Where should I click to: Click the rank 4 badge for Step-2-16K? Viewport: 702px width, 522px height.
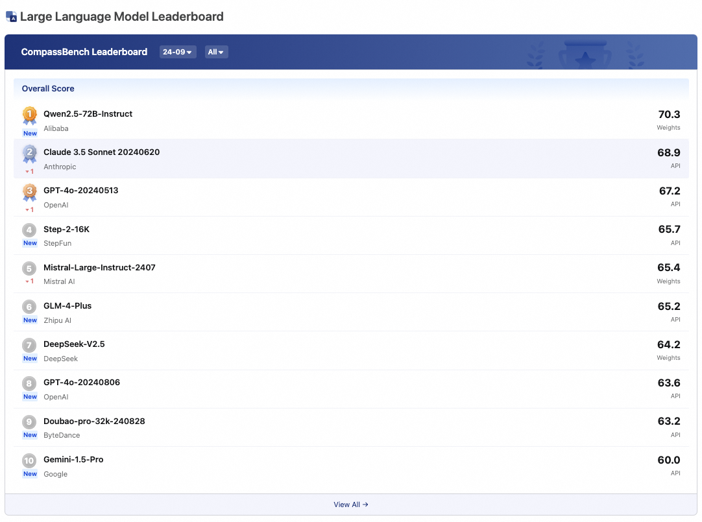coord(29,230)
